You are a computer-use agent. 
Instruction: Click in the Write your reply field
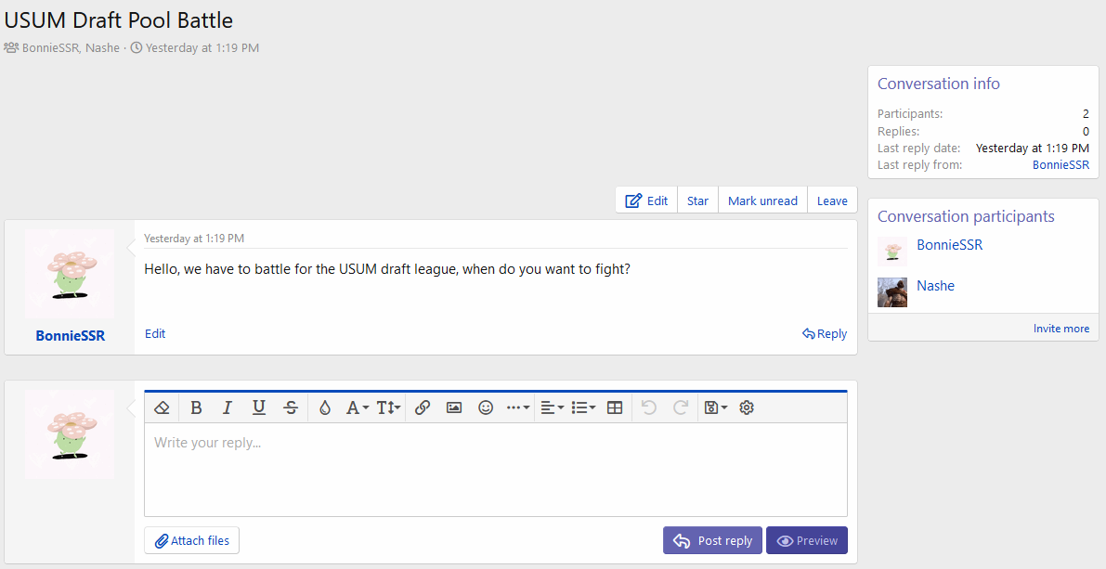click(495, 469)
